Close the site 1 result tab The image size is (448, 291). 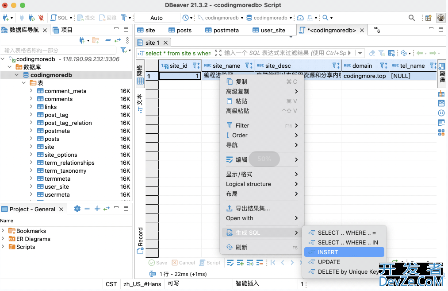click(165, 43)
